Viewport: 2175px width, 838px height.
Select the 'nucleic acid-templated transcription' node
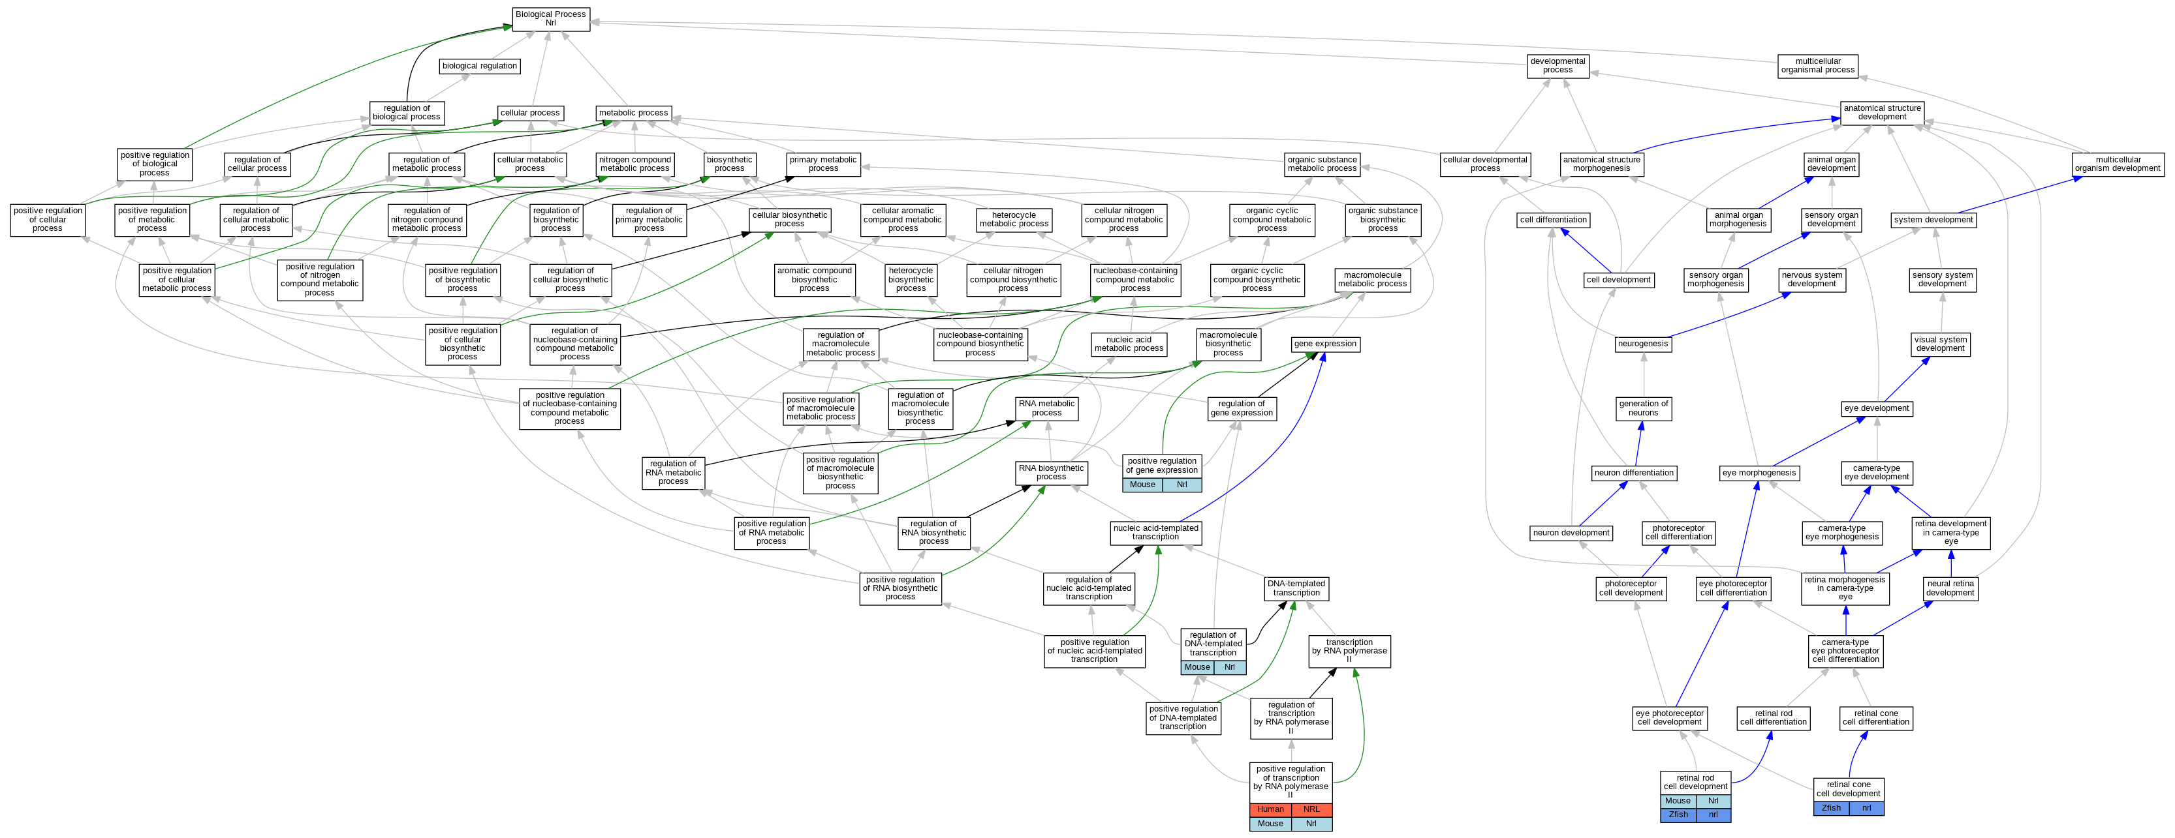click(1155, 533)
